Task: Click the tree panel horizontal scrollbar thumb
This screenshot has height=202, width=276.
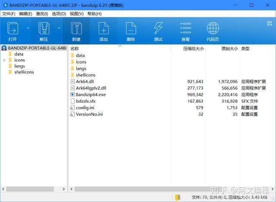Action: [x=30, y=189]
